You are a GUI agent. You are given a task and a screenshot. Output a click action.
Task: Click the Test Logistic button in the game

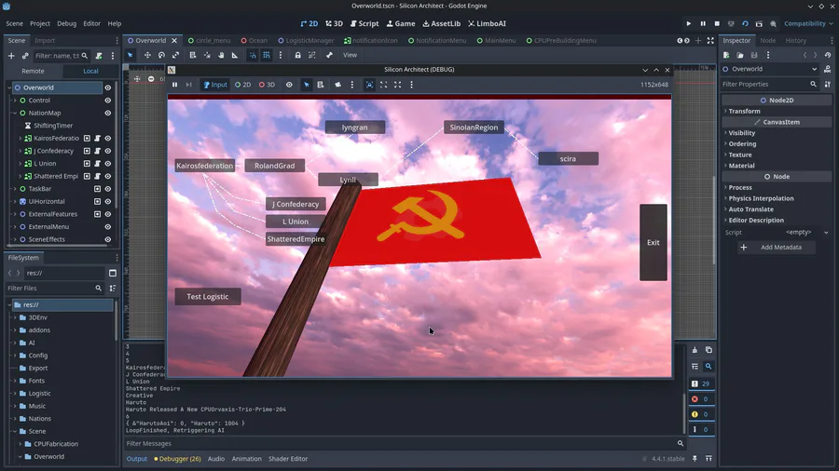208,297
